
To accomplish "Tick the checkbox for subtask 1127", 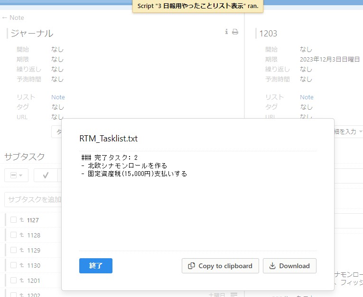I will pos(13,220).
